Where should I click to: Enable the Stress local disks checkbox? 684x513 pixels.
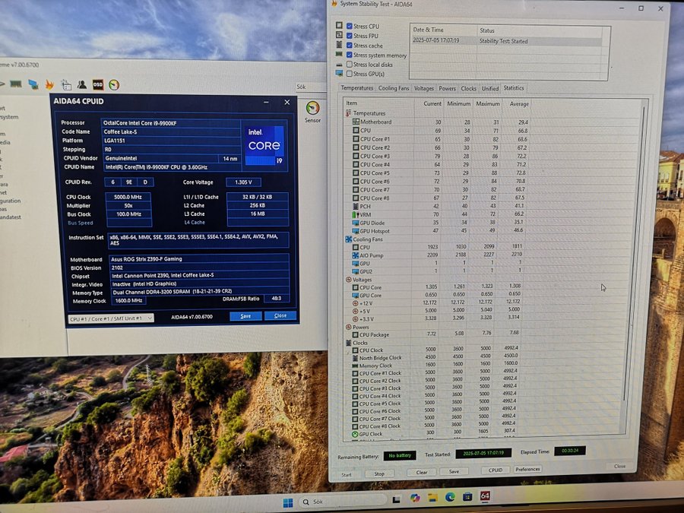pyautogui.click(x=350, y=64)
